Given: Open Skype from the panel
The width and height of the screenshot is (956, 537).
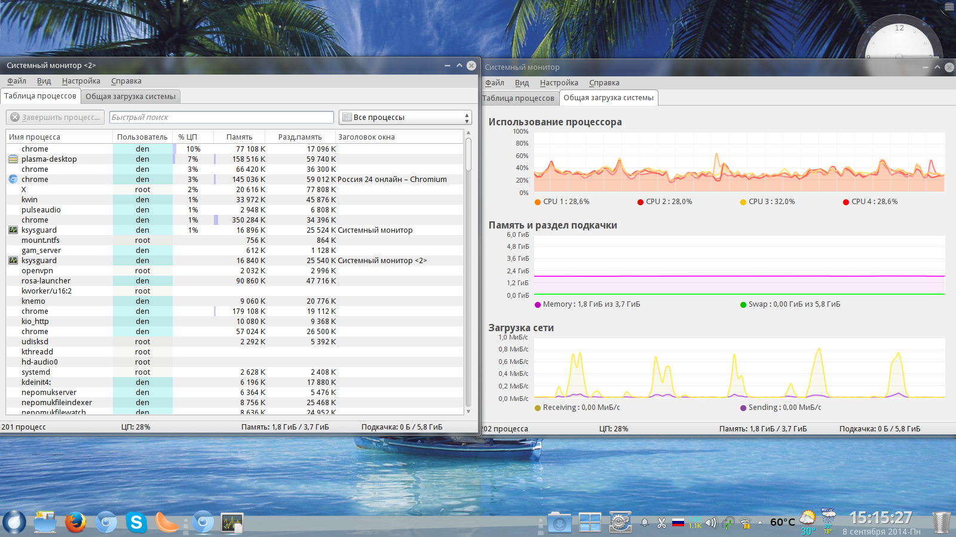Looking at the screenshot, I should click(x=136, y=523).
